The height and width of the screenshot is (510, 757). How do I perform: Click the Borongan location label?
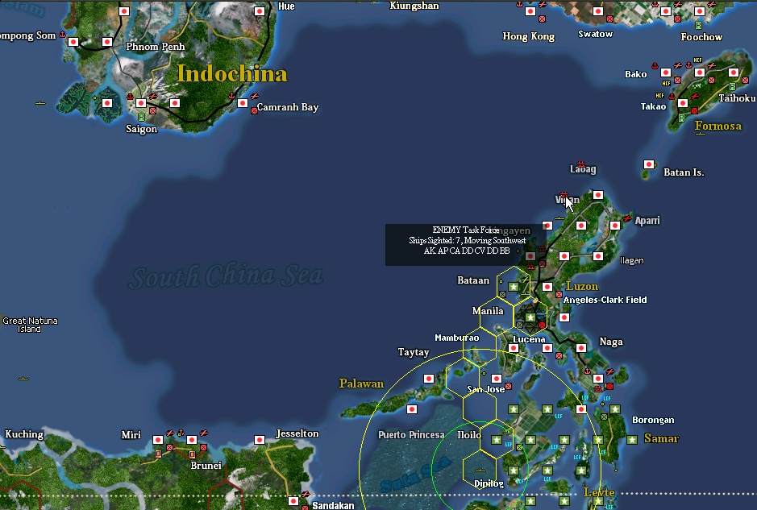click(653, 420)
